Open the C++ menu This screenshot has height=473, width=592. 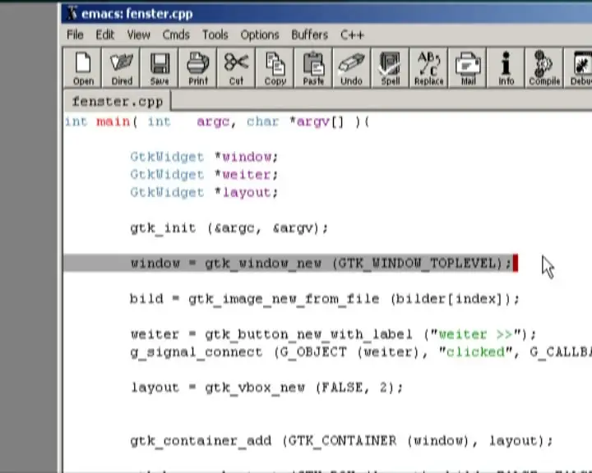352,35
